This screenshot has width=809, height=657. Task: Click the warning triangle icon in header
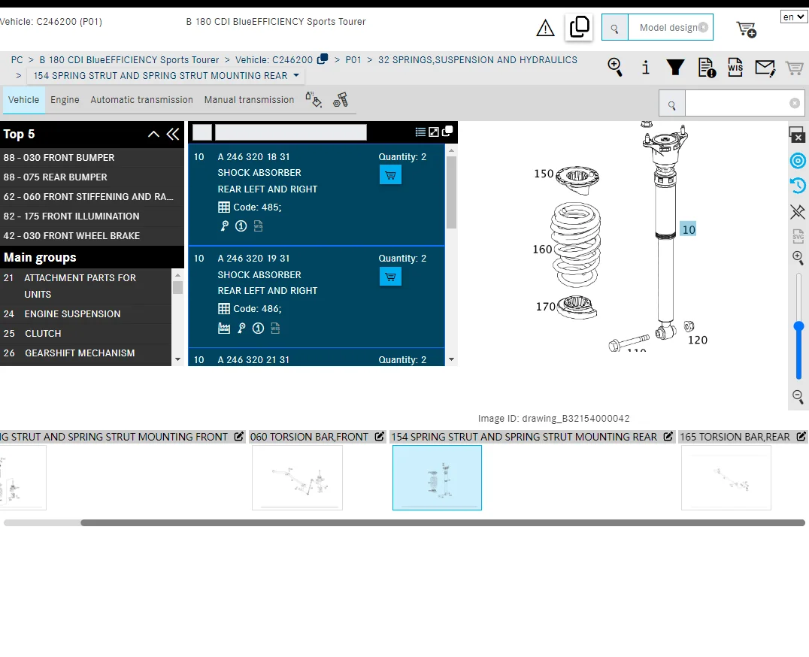pyautogui.click(x=545, y=28)
